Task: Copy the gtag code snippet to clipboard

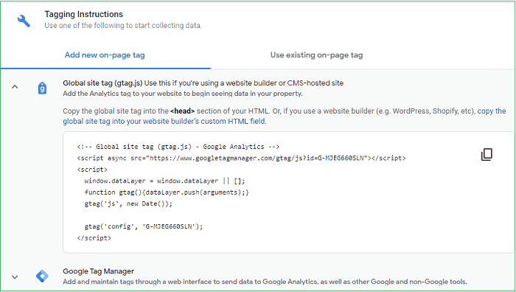Action: (x=487, y=154)
